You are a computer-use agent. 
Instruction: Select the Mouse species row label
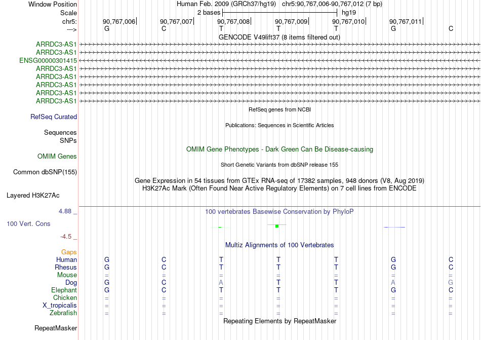[67, 275]
